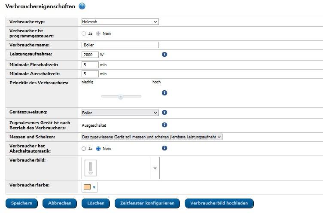Show info for Priorität des Verbrauchers
The height and width of the screenshot is (217, 323).
click(165, 93)
